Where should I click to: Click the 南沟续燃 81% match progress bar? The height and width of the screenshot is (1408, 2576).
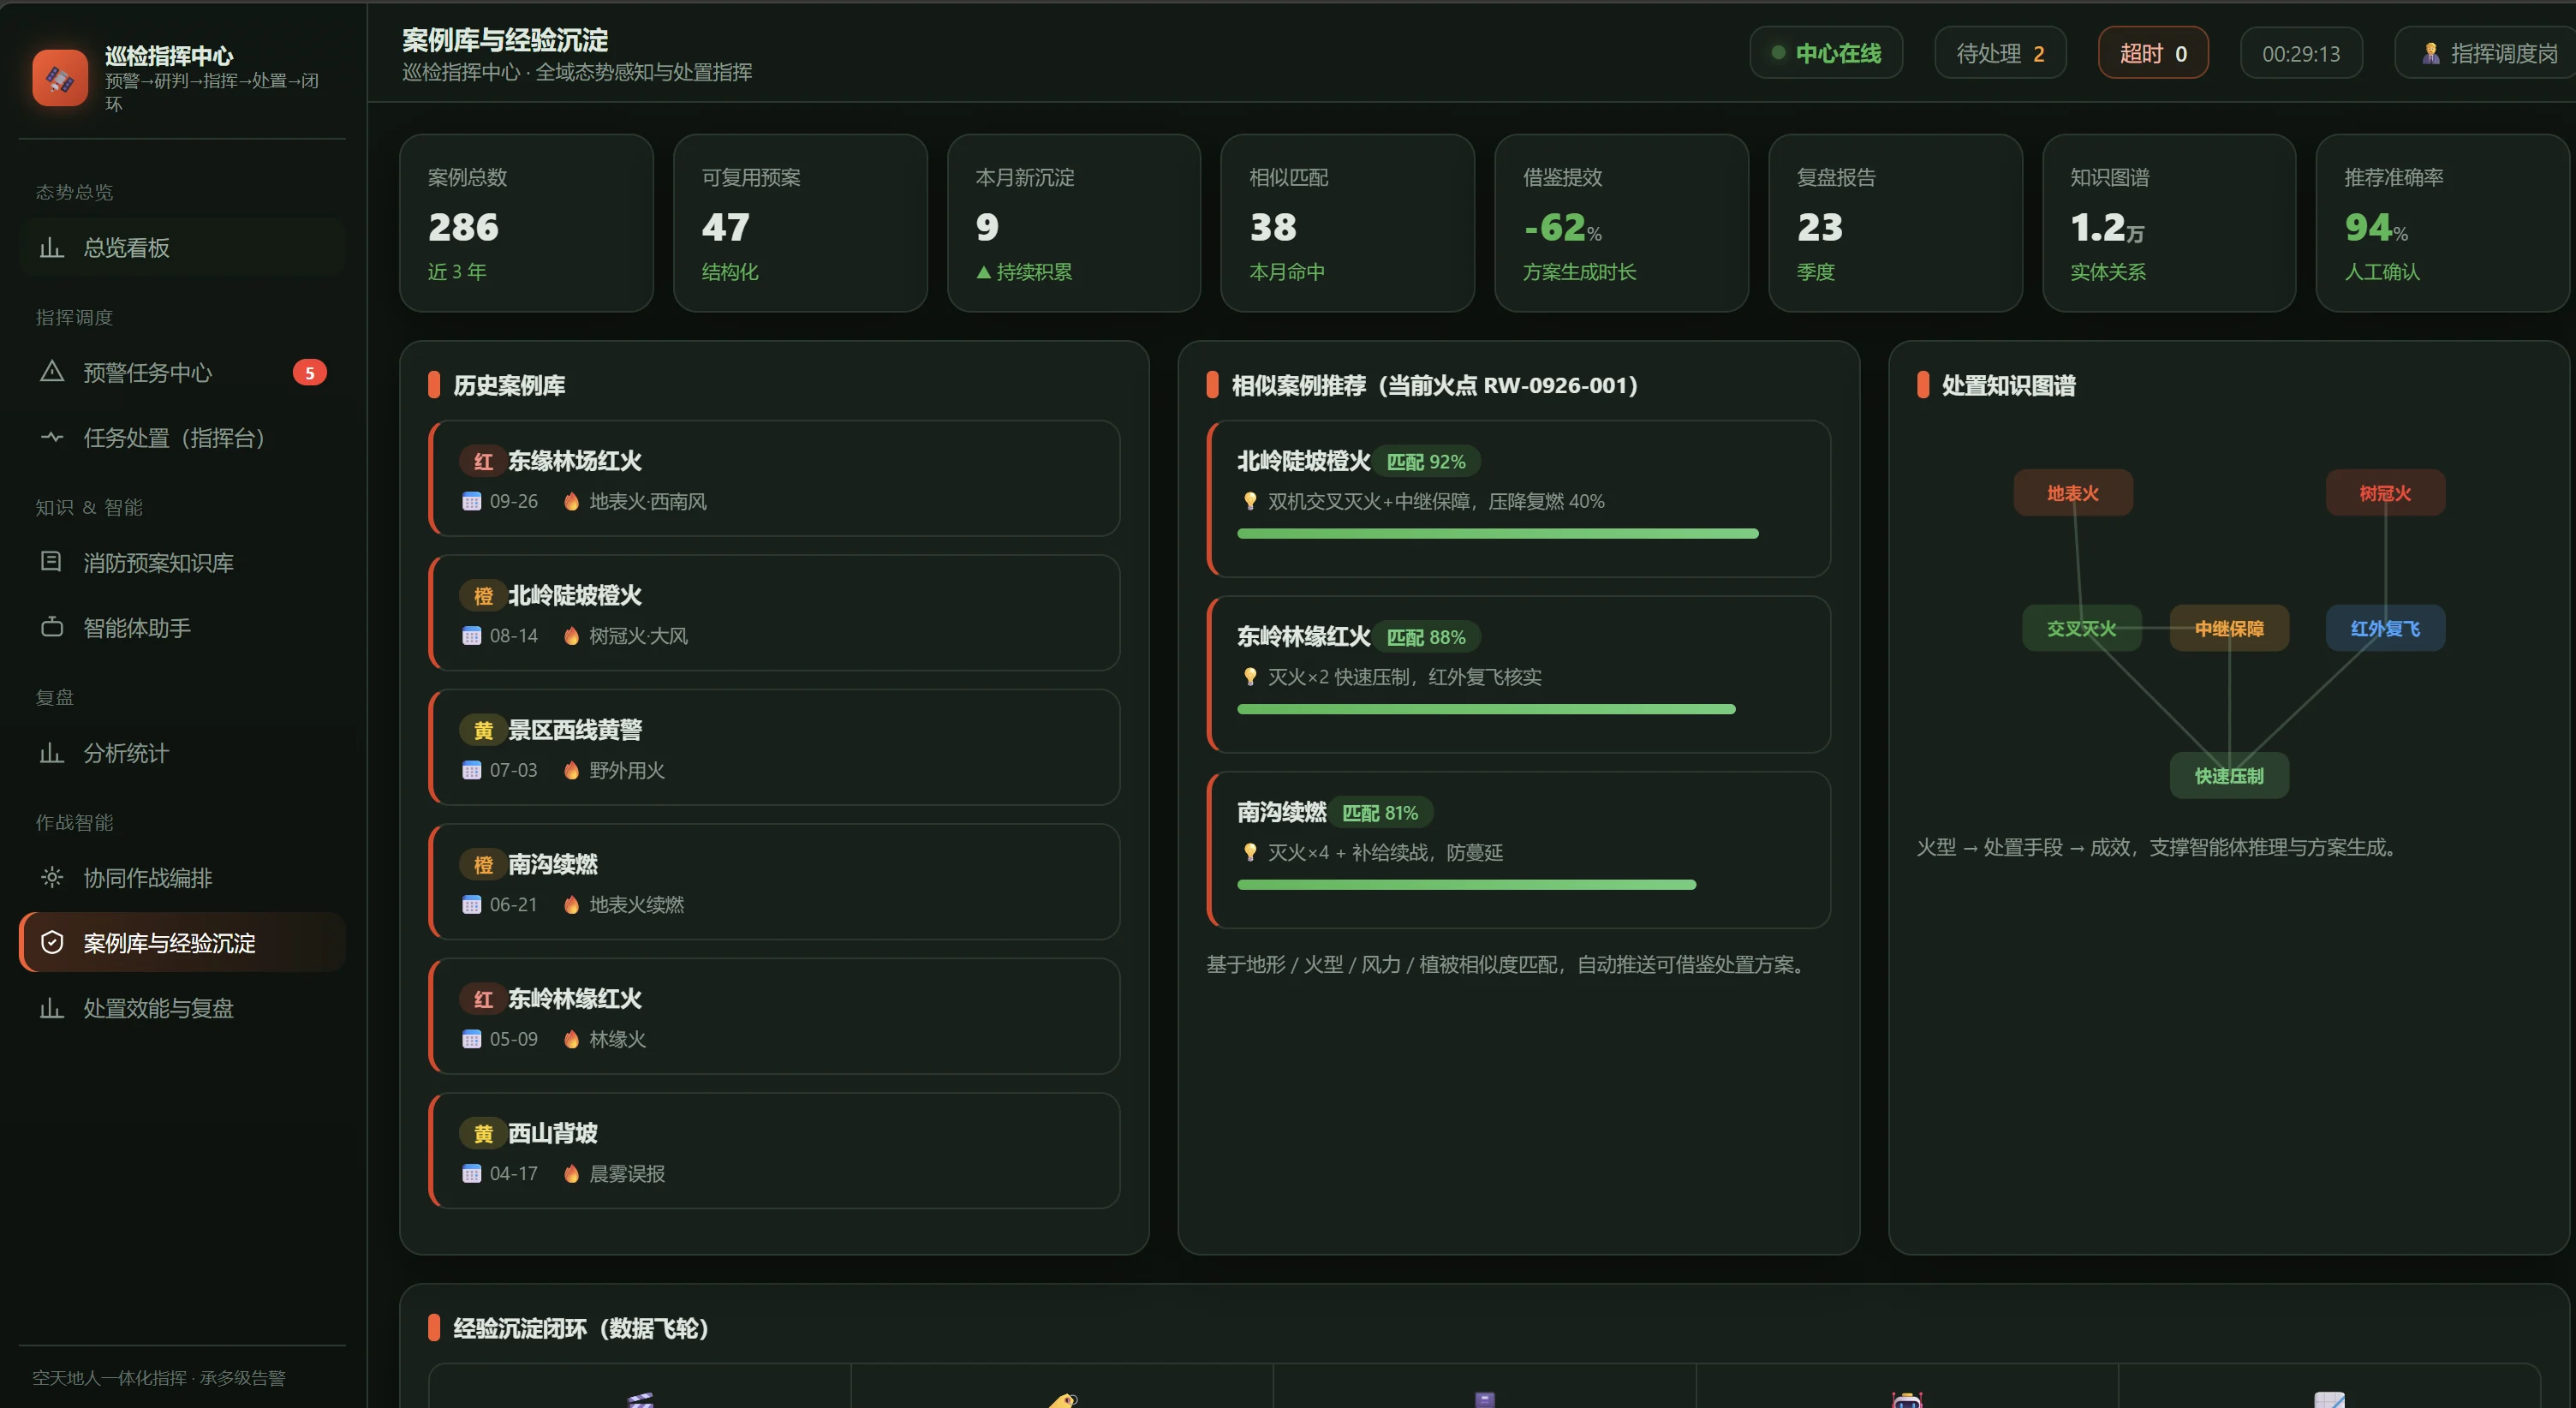(x=1466, y=885)
